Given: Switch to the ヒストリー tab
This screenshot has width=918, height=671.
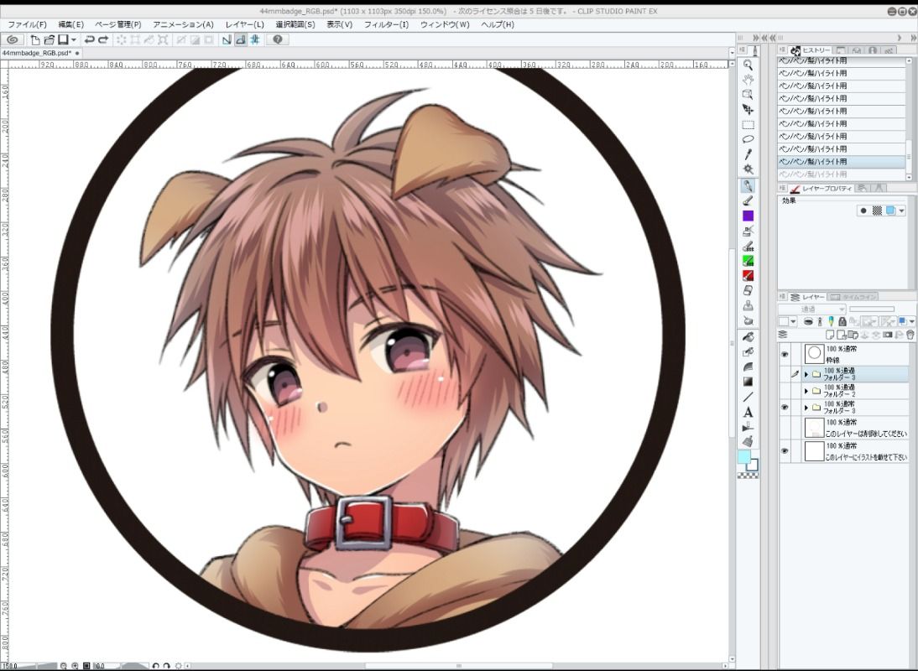Looking at the screenshot, I should (x=811, y=50).
